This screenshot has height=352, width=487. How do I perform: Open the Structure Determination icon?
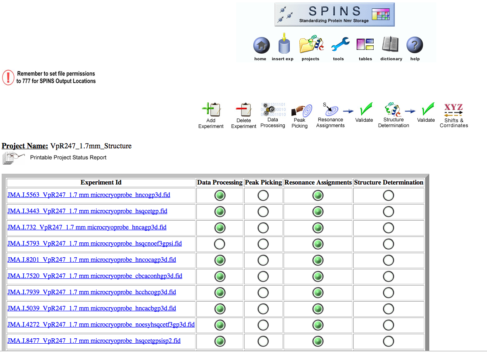tap(393, 110)
